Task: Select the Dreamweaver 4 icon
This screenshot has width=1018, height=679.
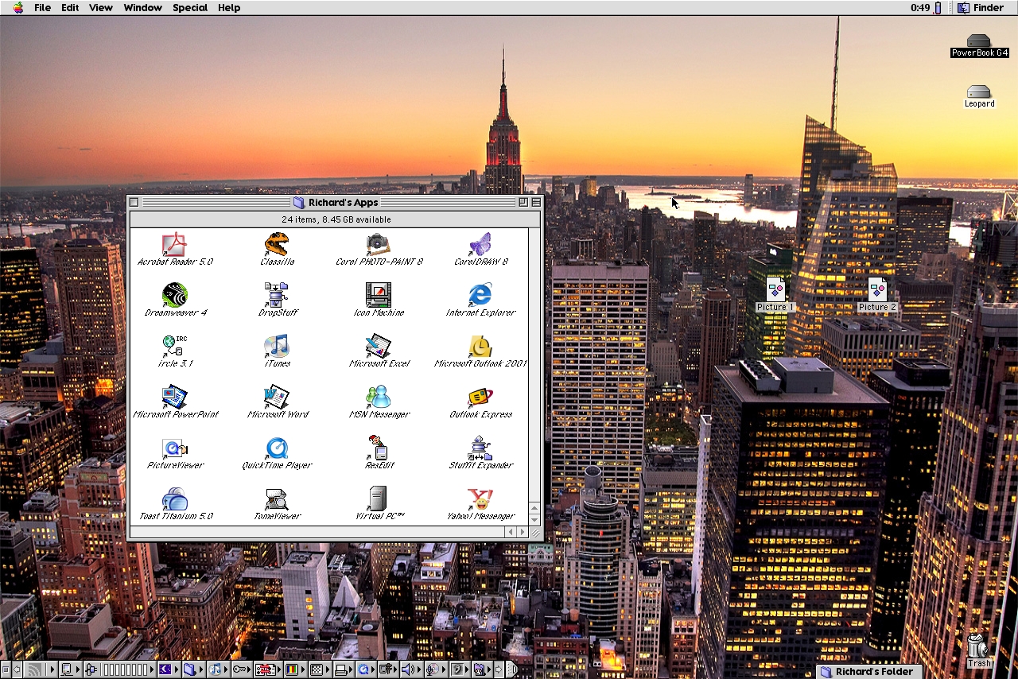Action: coord(175,295)
